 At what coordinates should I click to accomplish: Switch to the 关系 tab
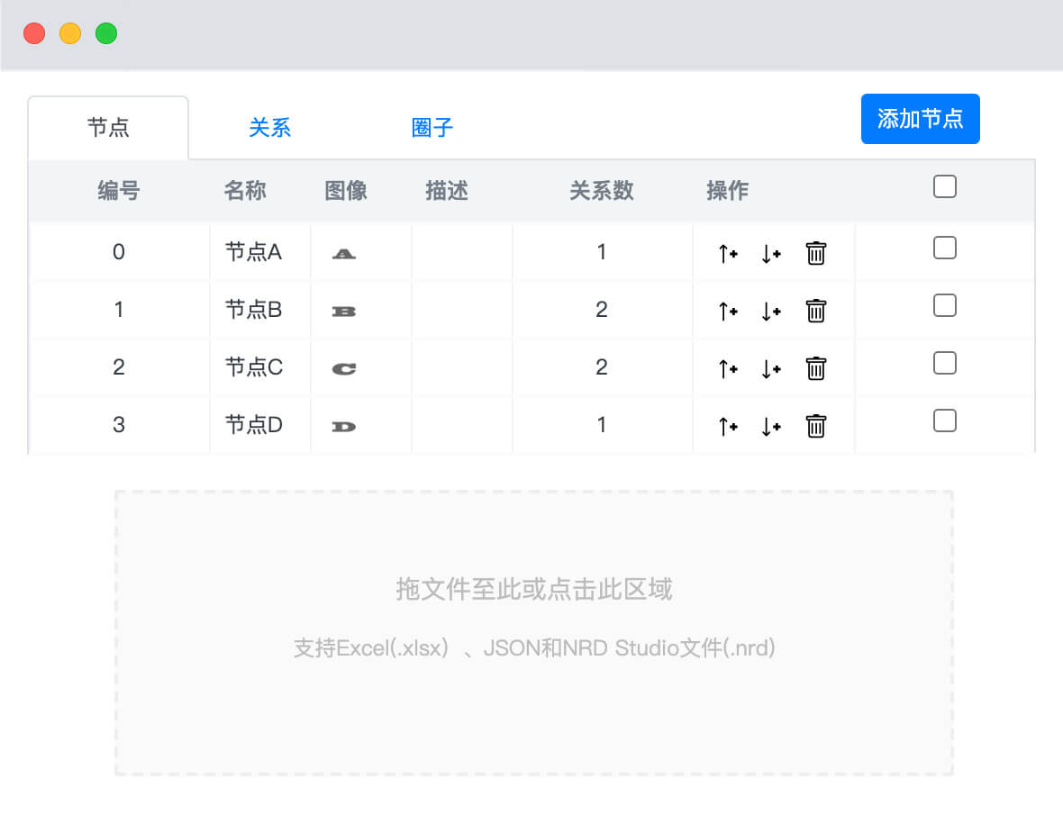click(x=270, y=128)
